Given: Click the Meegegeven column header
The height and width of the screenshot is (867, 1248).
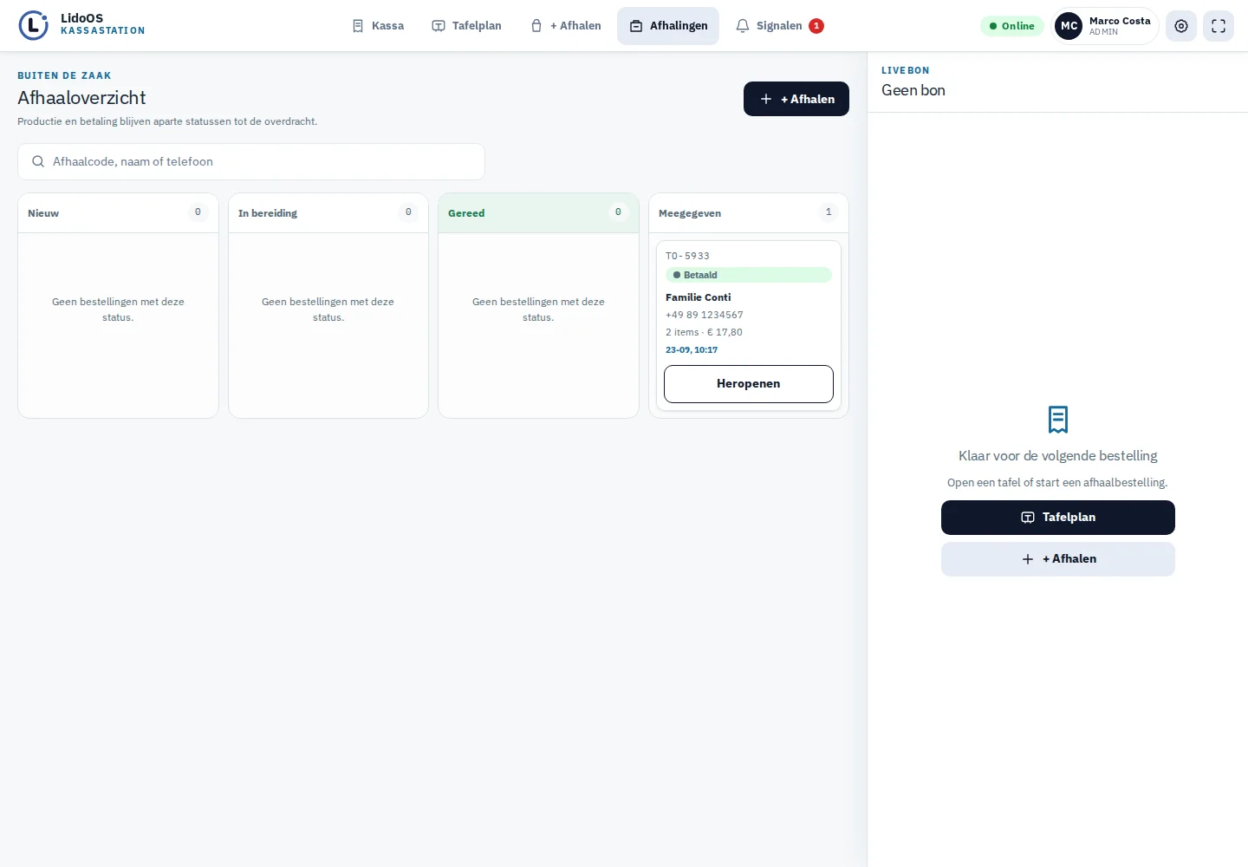Looking at the screenshot, I should click(749, 213).
